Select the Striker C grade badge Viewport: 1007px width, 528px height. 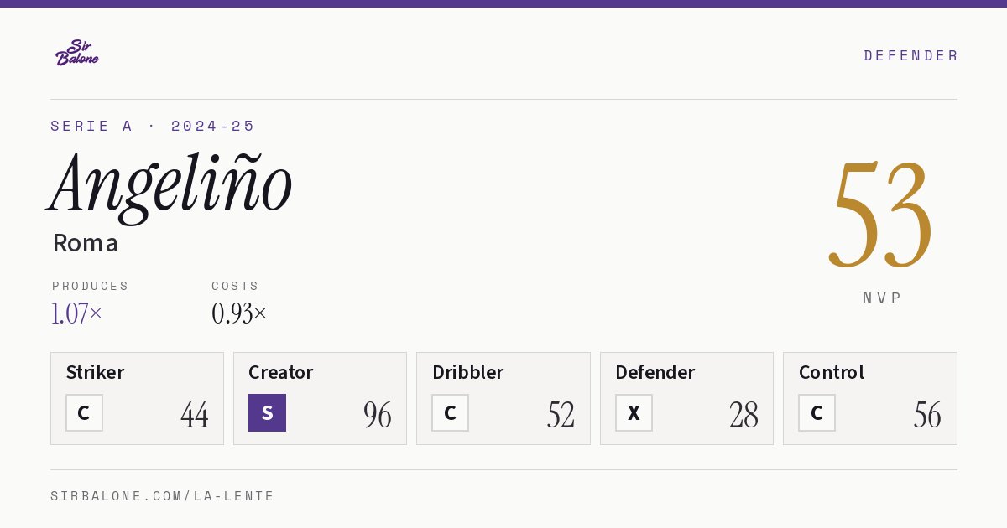coord(84,412)
